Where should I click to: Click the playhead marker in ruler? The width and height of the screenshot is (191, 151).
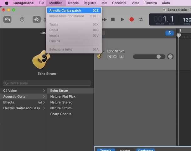coord(178,35)
